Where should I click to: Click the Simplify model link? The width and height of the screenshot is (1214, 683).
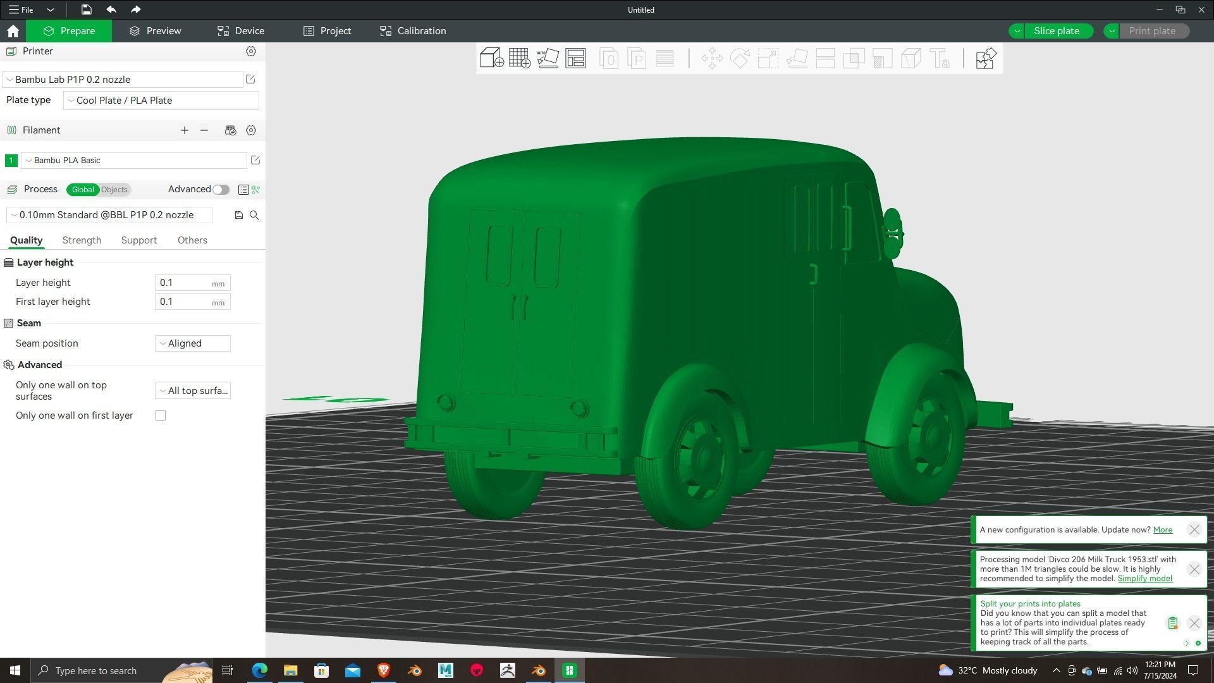1144,579
